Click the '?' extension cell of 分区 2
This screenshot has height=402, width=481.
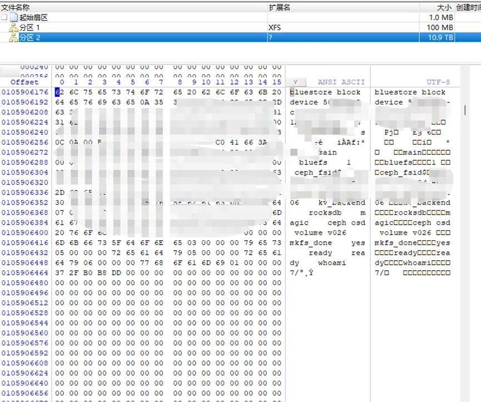point(270,38)
